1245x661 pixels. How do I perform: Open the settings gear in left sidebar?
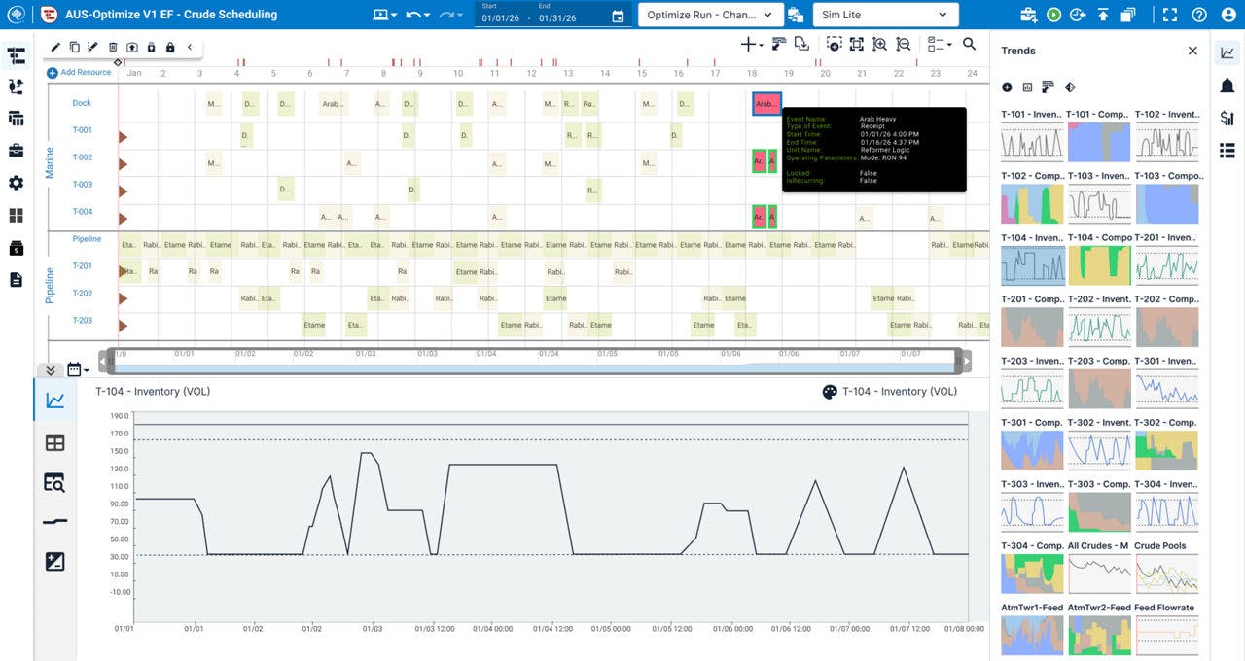click(x=16, y=183)
